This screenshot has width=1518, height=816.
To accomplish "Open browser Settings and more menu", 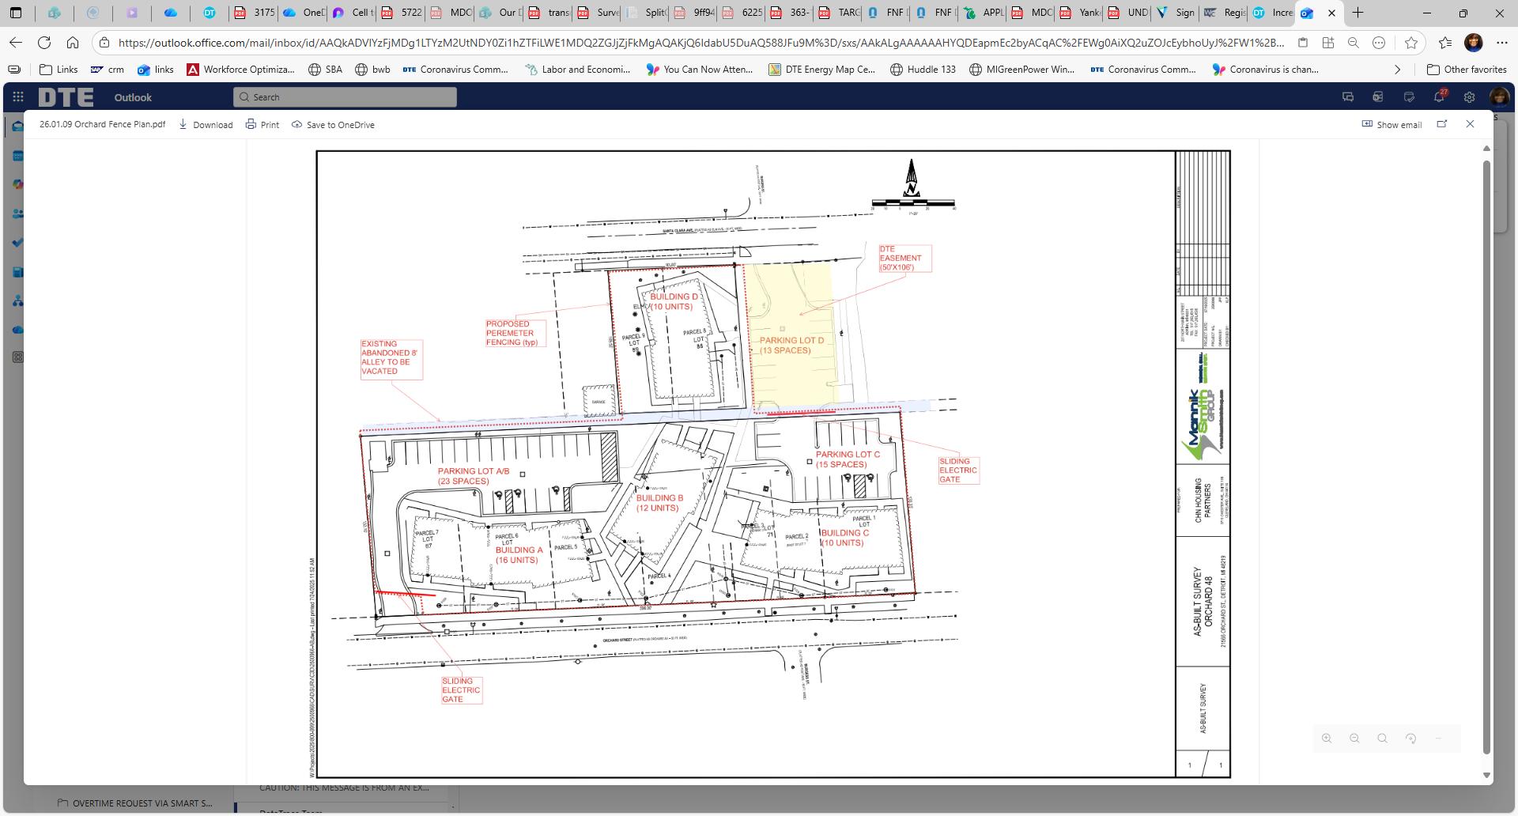I will click(1501, 43).
